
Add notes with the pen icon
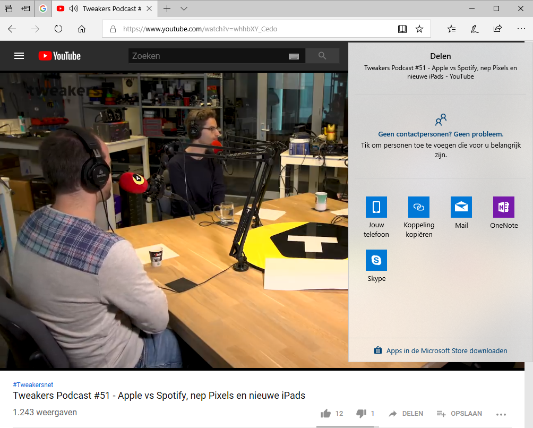[x=475, y=29]
